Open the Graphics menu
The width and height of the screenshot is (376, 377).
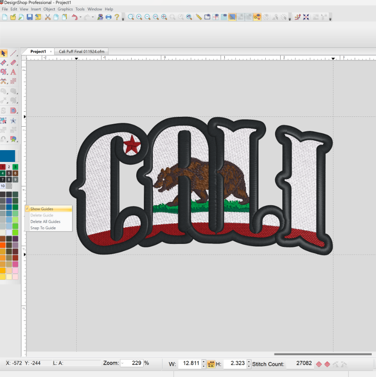pos(65,9)
